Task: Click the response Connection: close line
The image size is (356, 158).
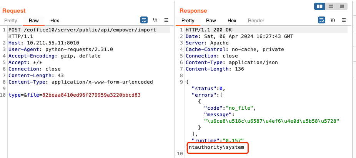Action: point(211,56)
